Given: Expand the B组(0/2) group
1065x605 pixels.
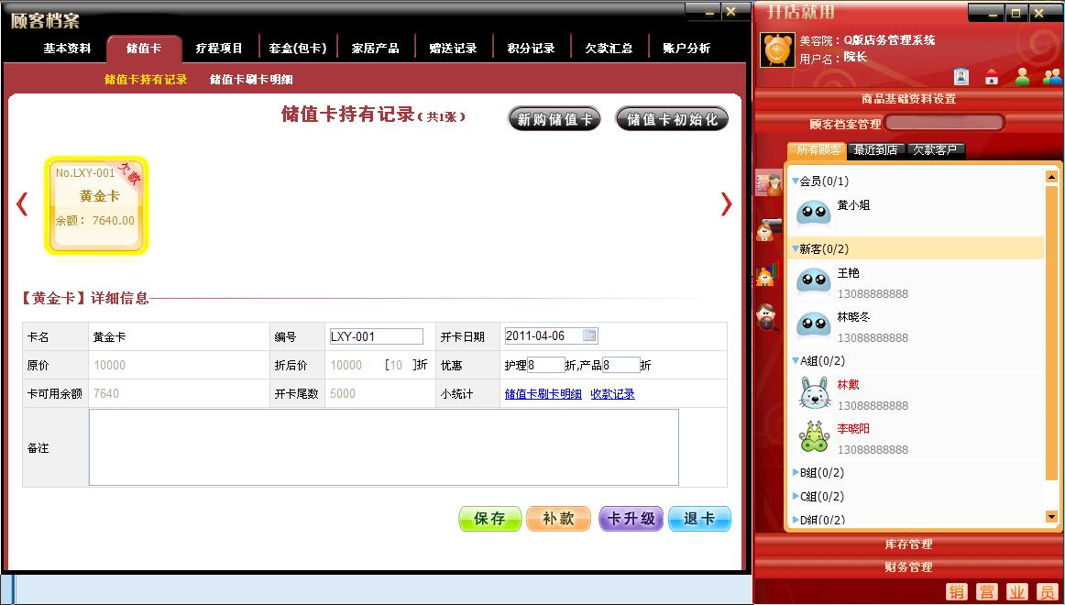Looking at the screenshot, I should coord(796,473).
